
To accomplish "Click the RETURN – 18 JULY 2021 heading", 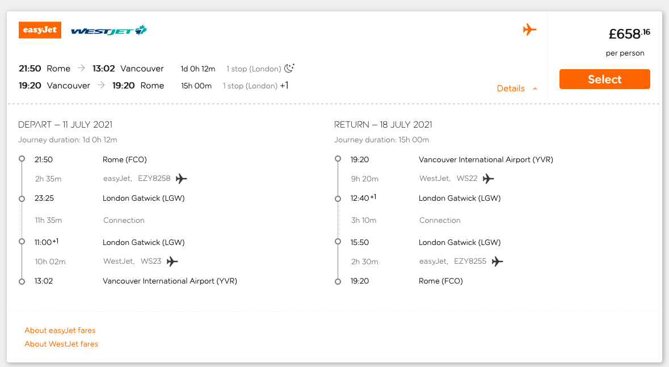I will click(383, 125).
